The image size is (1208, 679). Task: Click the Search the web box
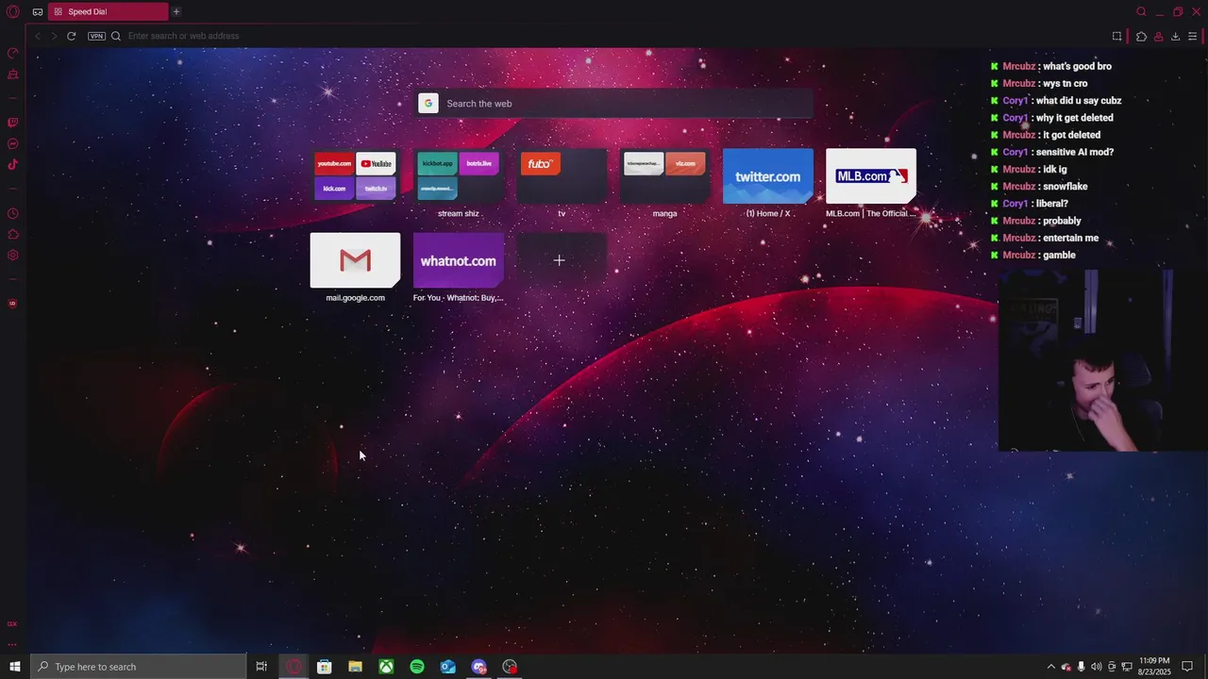(x=615, y=104)
